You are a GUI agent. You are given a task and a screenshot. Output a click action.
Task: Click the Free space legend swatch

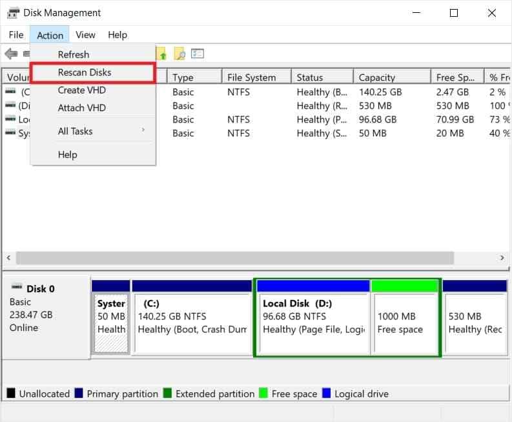(263, 393)
